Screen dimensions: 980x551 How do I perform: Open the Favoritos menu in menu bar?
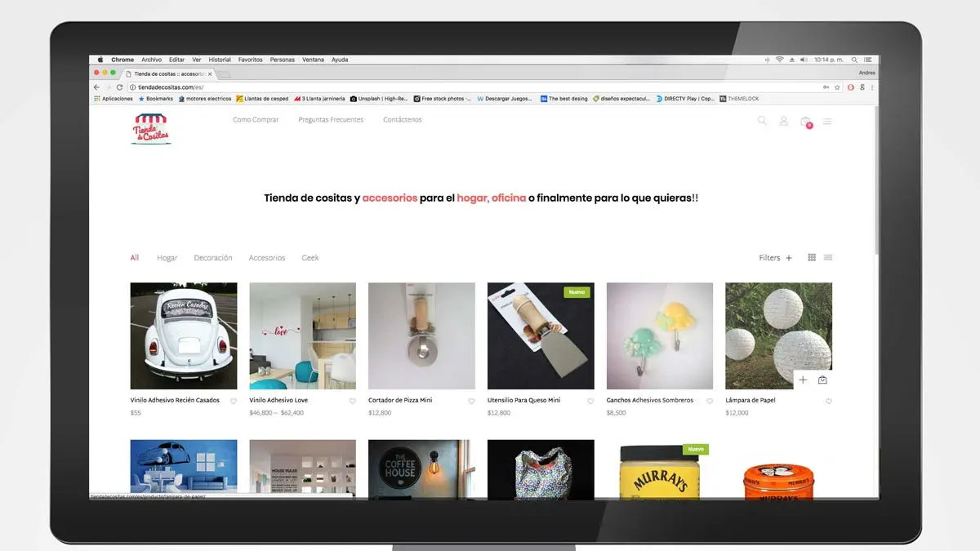250,60
